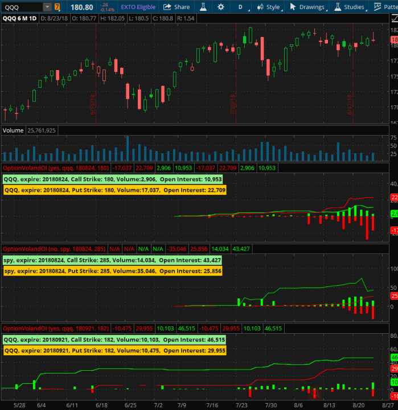Open the Style menu
Screen dimensions: 398x410
point(270,7)
